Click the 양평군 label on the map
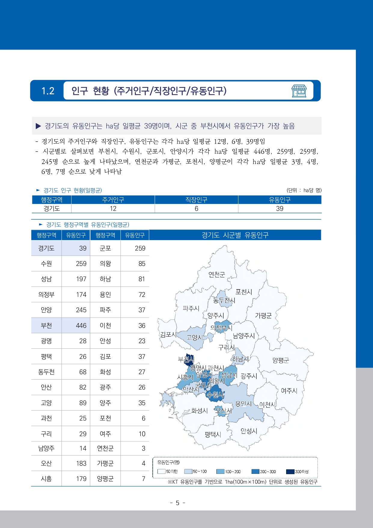 point(280,360)
